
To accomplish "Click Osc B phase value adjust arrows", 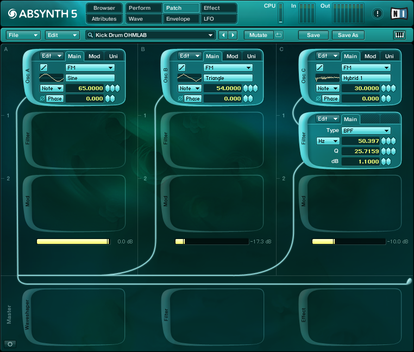I will [x=248, y=98].
